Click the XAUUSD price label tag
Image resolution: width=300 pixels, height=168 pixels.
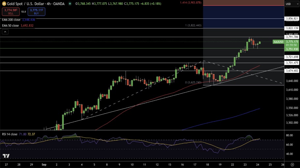pyautogui.click(x=278, y=42)
